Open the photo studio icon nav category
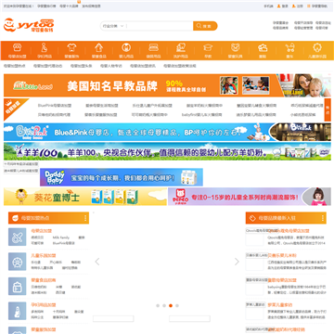 point(263,50)
